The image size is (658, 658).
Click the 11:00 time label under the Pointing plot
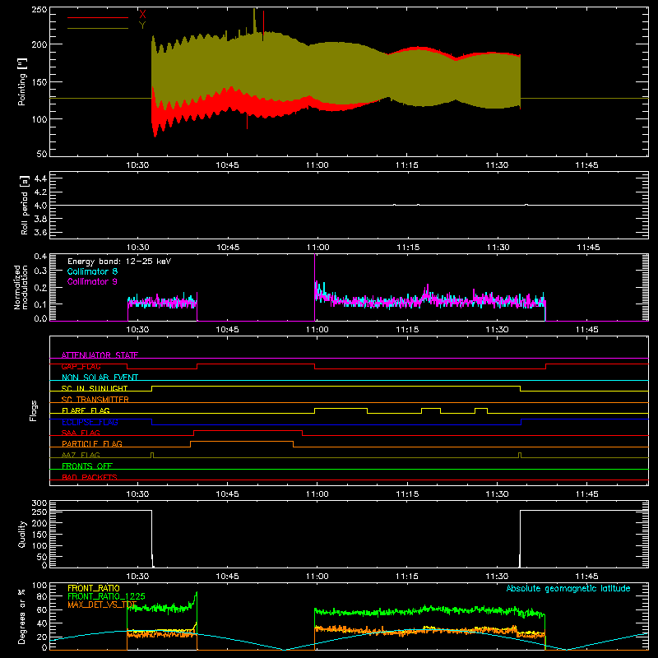point(317,165)
